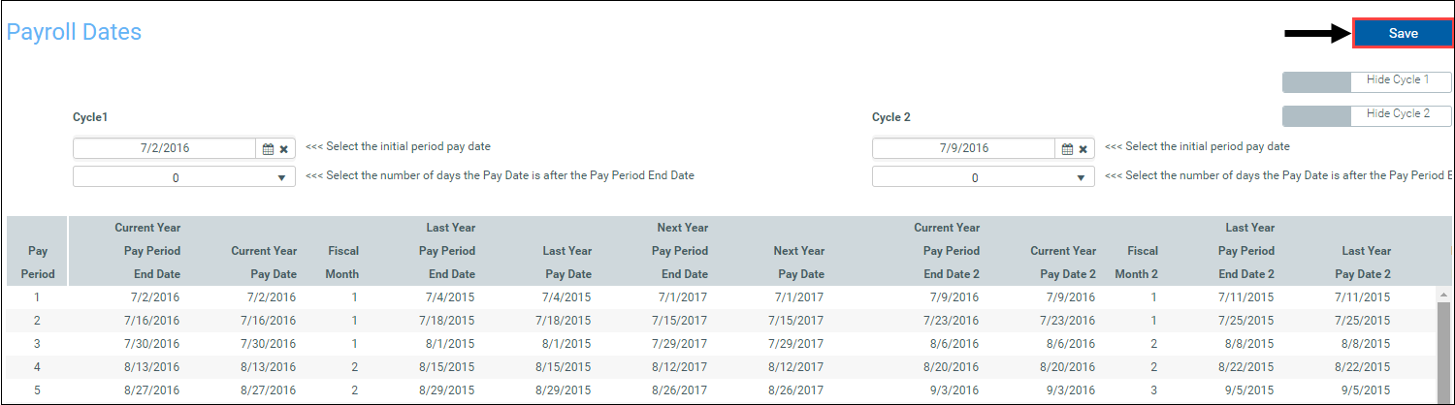
Task: Clear the Cycle1 date with x icon
Action: point(284,149)
